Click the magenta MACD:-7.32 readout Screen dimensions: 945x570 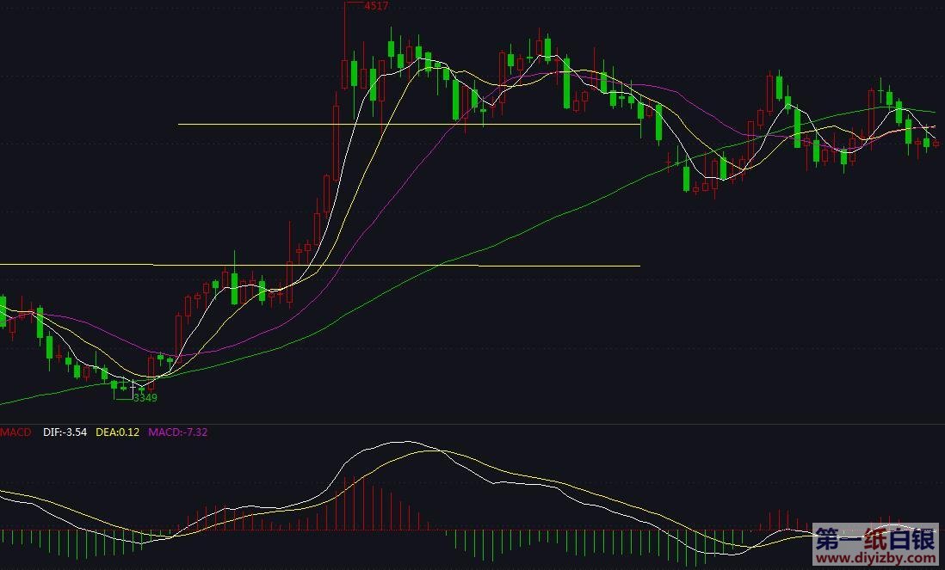click(177, 432)
